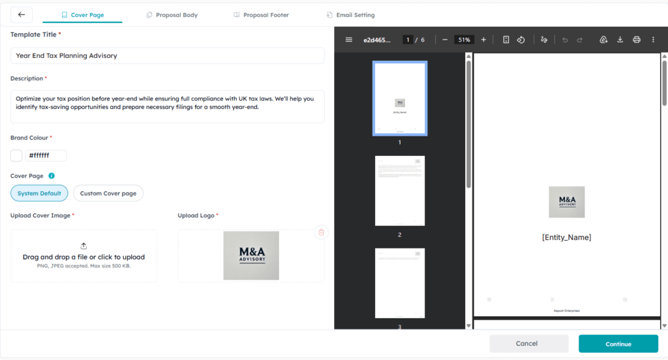Click the upload arrow icon for cover image
Image resolution: width=668 pixels, height=360 pixels.
[x=83, y=246]
